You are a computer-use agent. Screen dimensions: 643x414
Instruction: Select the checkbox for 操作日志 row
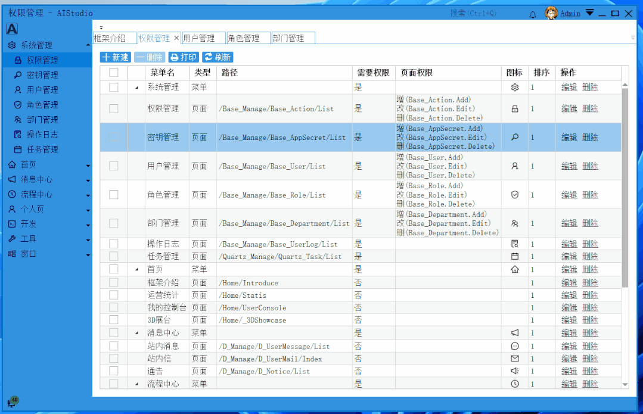point(114,244)
